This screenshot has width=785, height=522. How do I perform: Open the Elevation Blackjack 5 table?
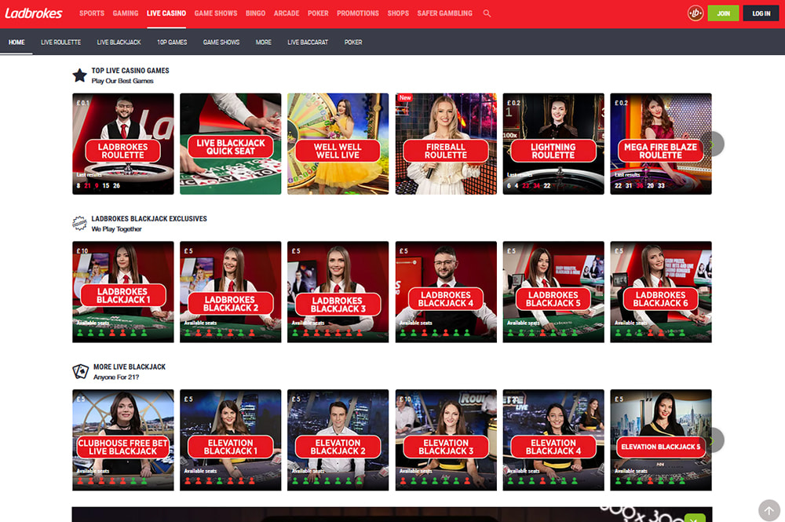(x=661, y=440)
